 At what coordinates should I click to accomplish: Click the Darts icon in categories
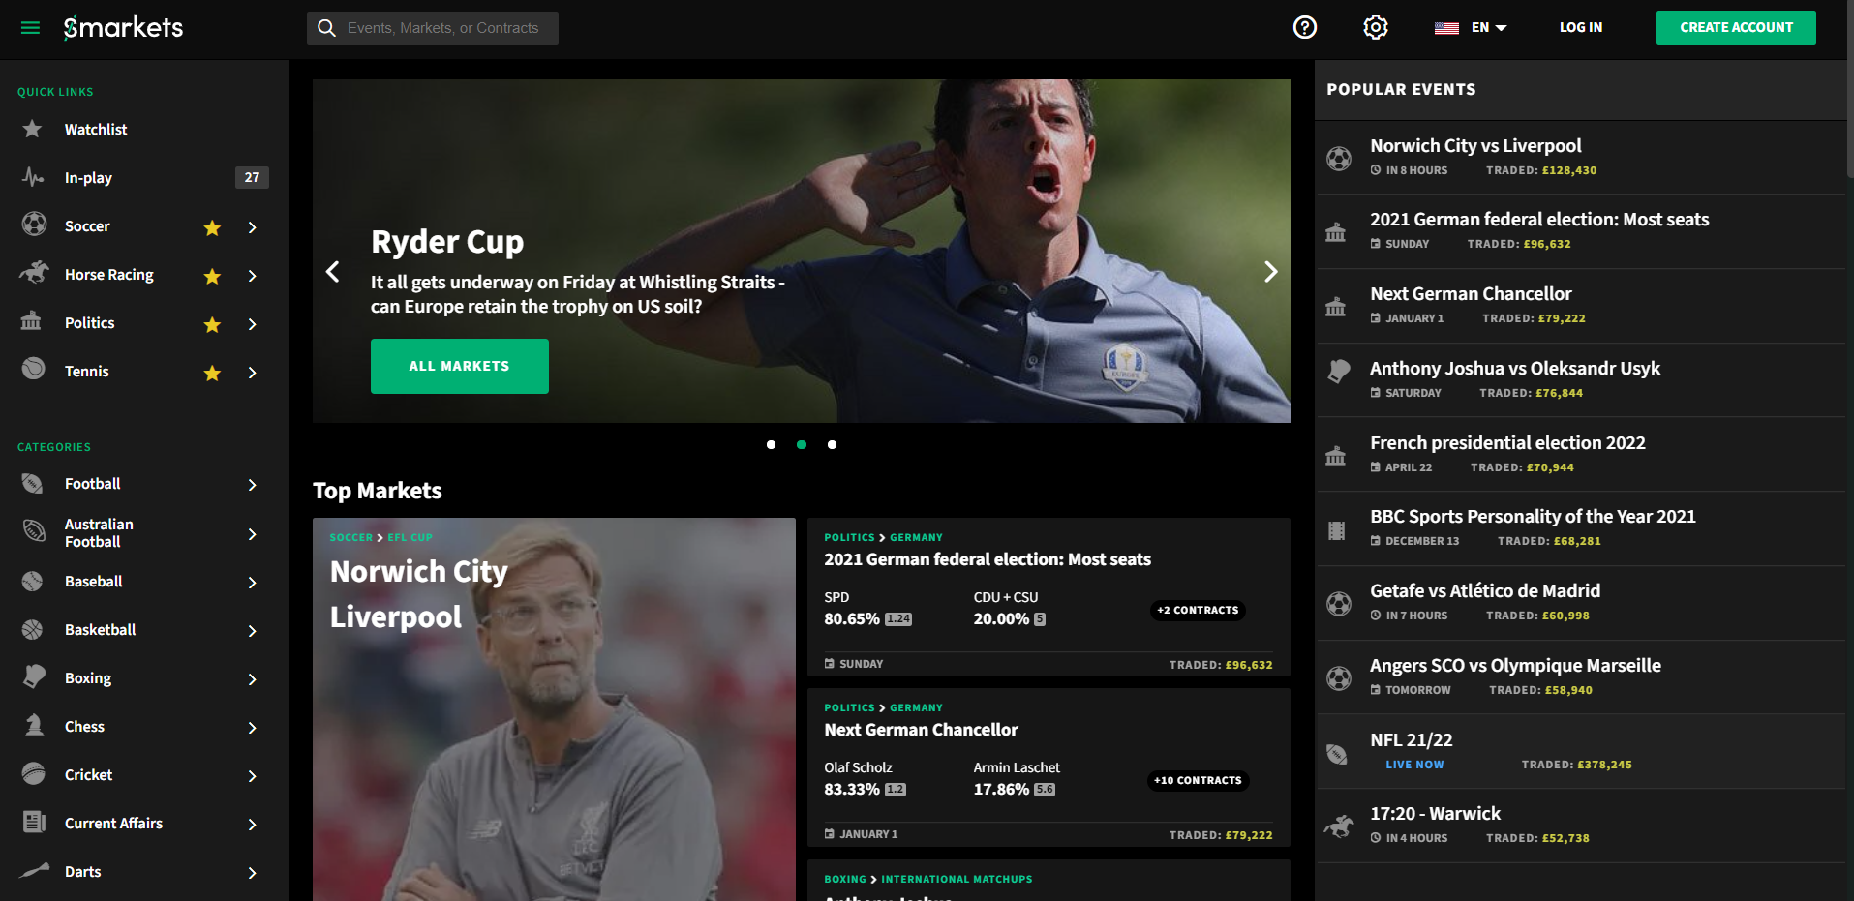35,870
